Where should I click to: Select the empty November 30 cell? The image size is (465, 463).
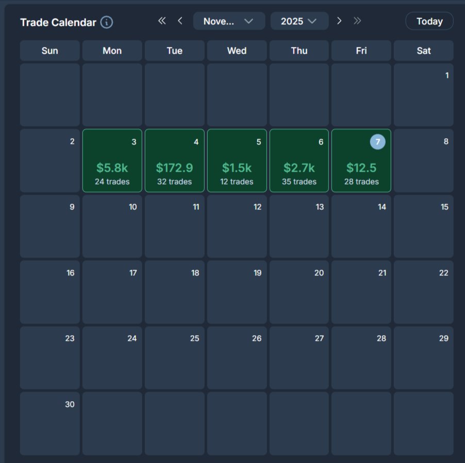pos(49,423)
